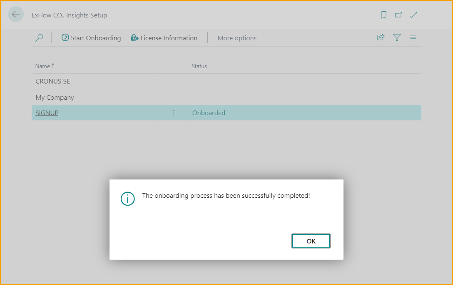This screenshot has height=285, width=453.
Task: Click Start Onboarding action
Action: pyautogui.click(x=91, y=38)
